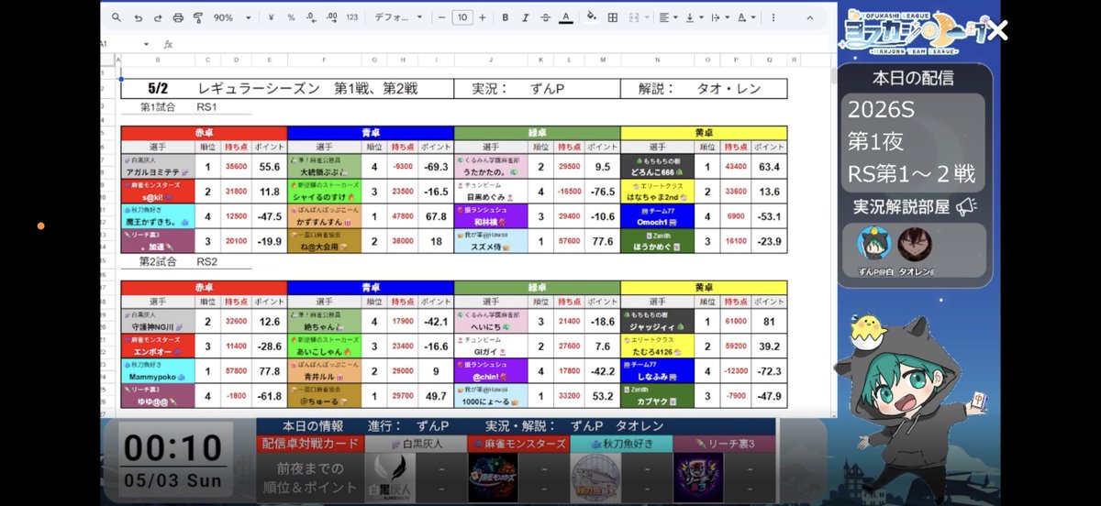Select the paint format roller icon
Image resolution: width=1101 pixels, height=506 pixels.
pos(198,17)
